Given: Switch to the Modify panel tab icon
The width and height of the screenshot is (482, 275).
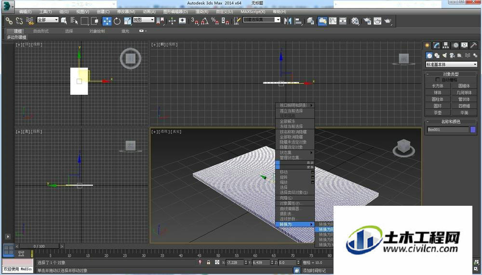Looking at the screenshot, I should coord(437,45).
